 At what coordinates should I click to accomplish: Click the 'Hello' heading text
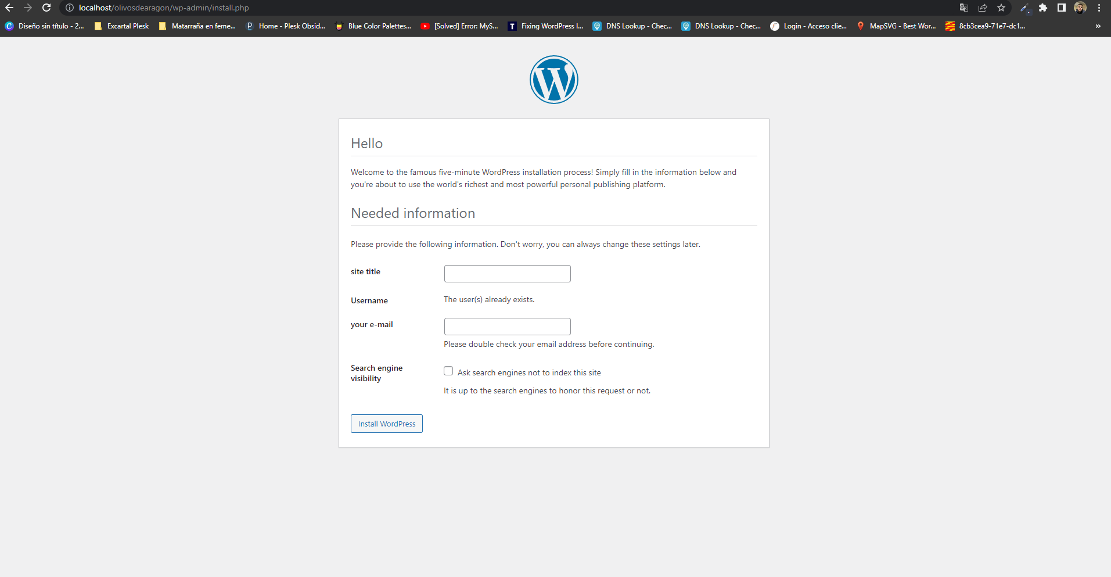click(x=366, y=144)
